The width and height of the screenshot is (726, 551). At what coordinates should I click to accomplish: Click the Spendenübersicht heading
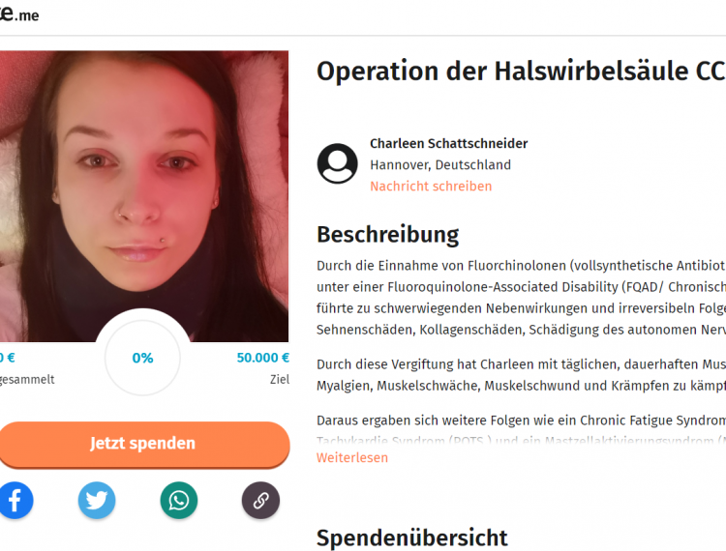point(411,537)
